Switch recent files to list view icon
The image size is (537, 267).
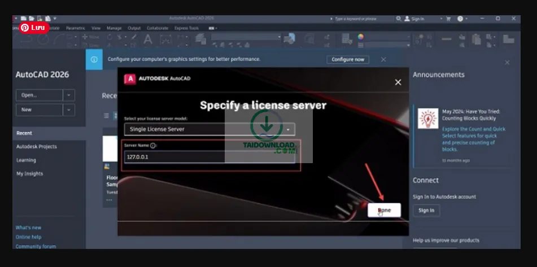coord(106,116)
